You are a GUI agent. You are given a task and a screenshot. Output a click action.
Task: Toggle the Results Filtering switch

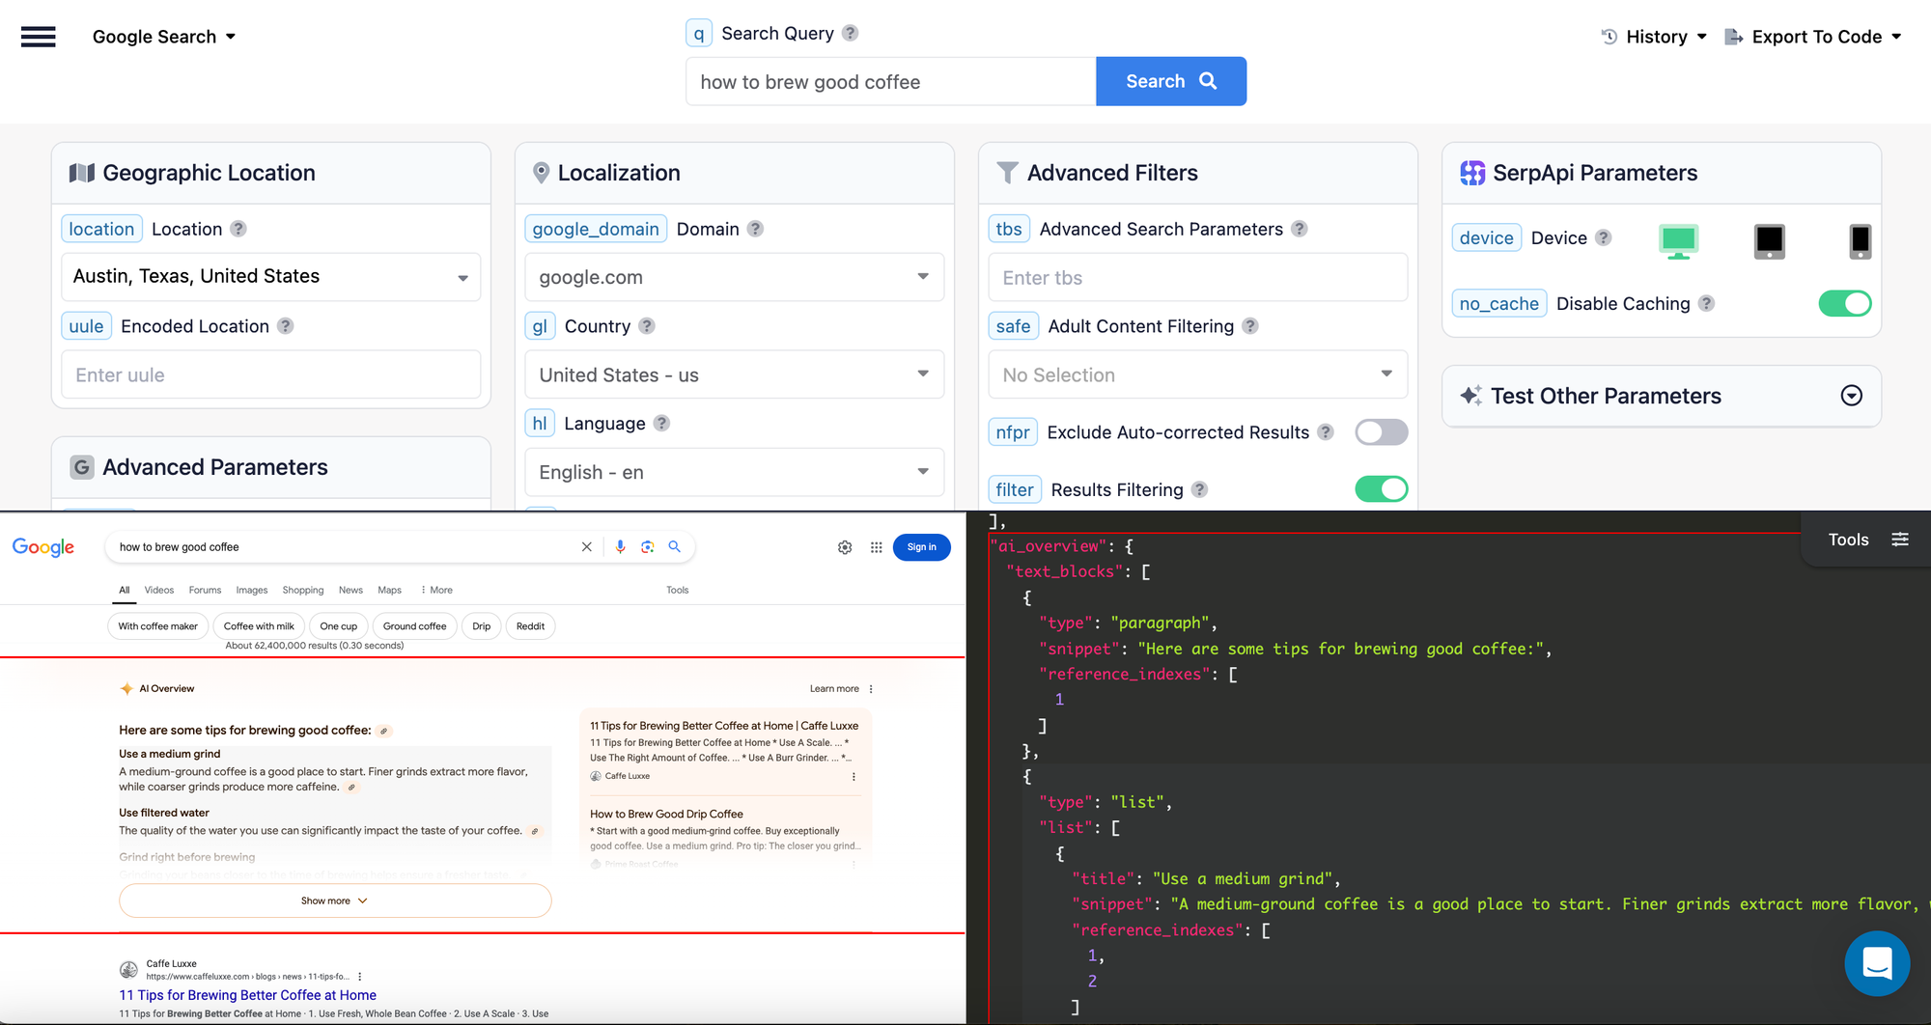click(x=1382, y=489)
